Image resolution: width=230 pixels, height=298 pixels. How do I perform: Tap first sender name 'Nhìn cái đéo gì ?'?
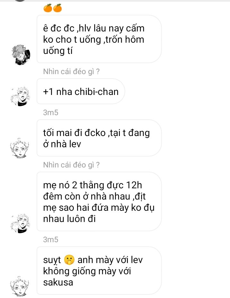[71, 72]
